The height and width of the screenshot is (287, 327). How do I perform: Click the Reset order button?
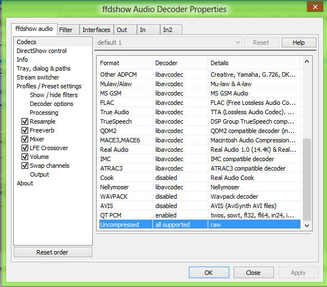click(53, 252)
